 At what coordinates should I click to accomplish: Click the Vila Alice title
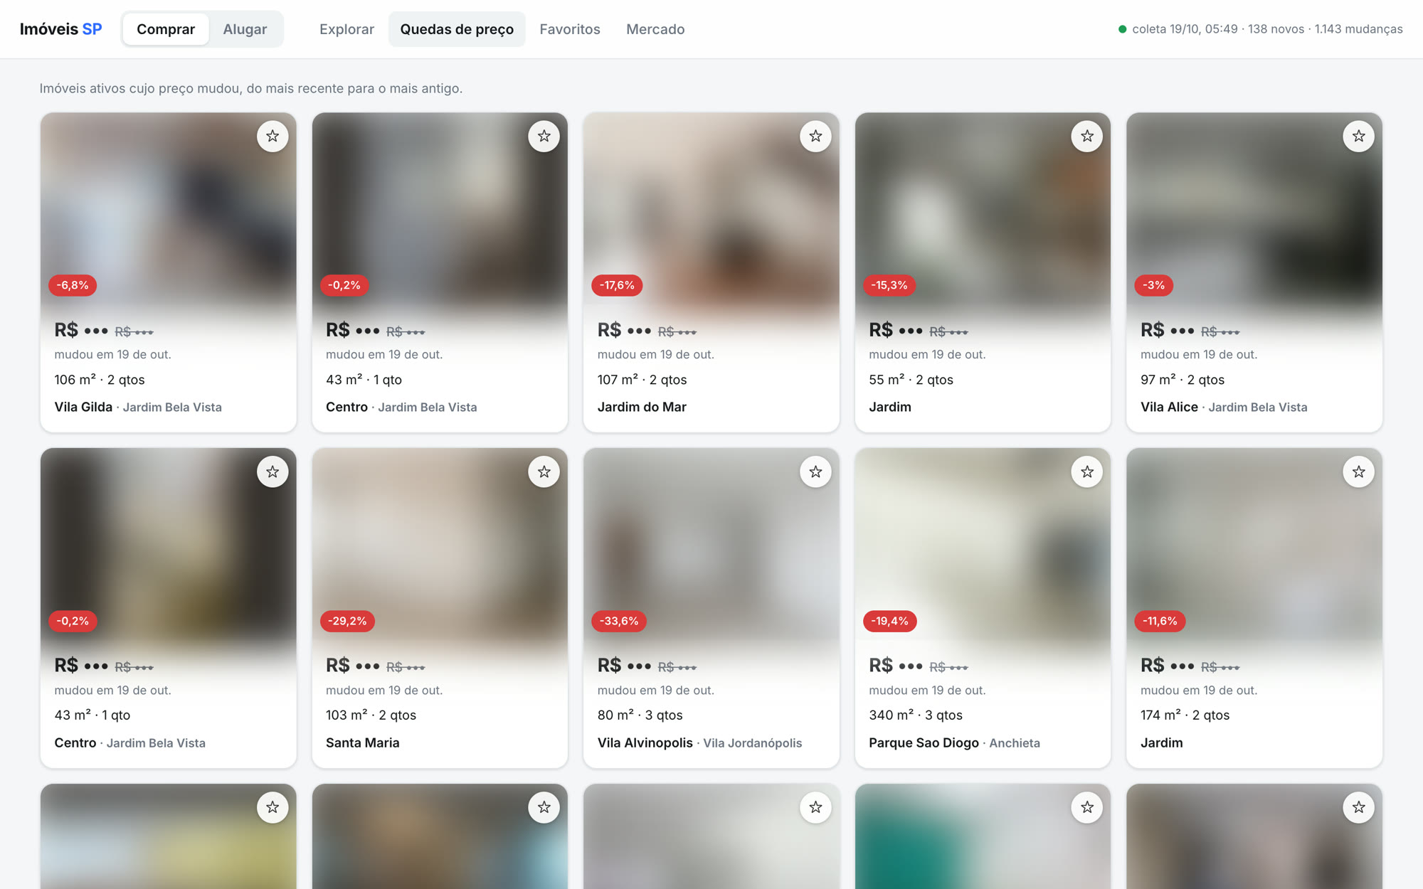point(1169,407)
